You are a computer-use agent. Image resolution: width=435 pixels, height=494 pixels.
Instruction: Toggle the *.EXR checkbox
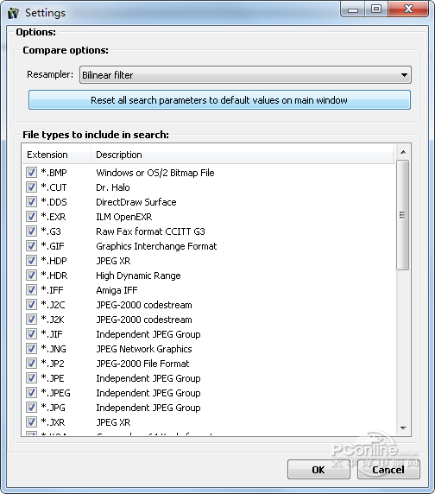point(31,217)
